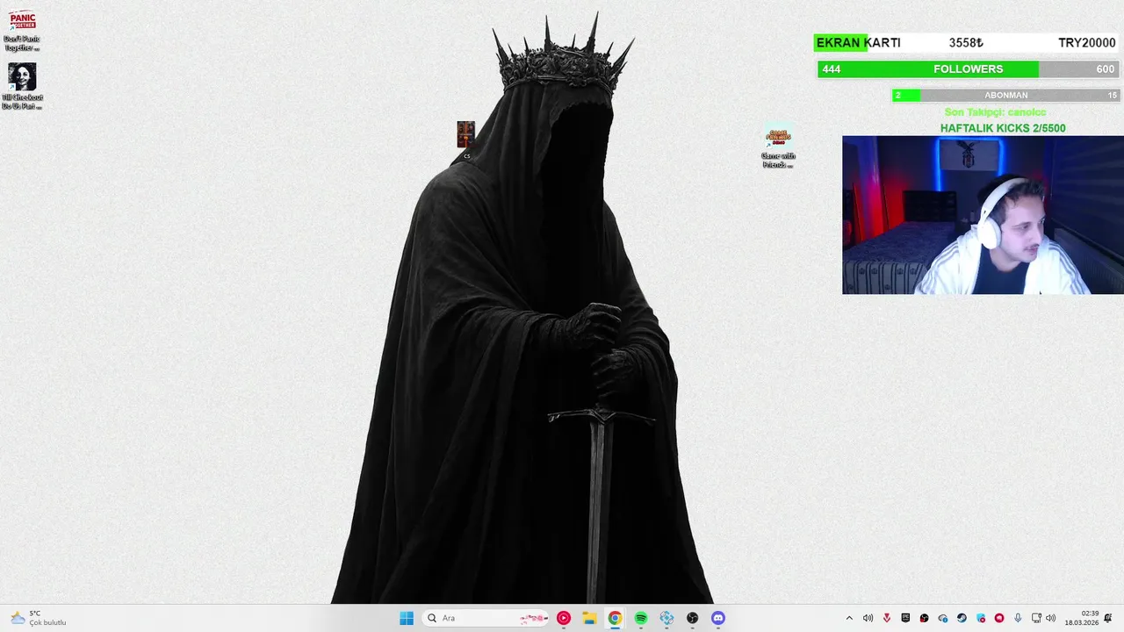Viewport: 1124px width, 632px height.
Task: Click the webcam feed overlay
Action: tap(983, 215)
